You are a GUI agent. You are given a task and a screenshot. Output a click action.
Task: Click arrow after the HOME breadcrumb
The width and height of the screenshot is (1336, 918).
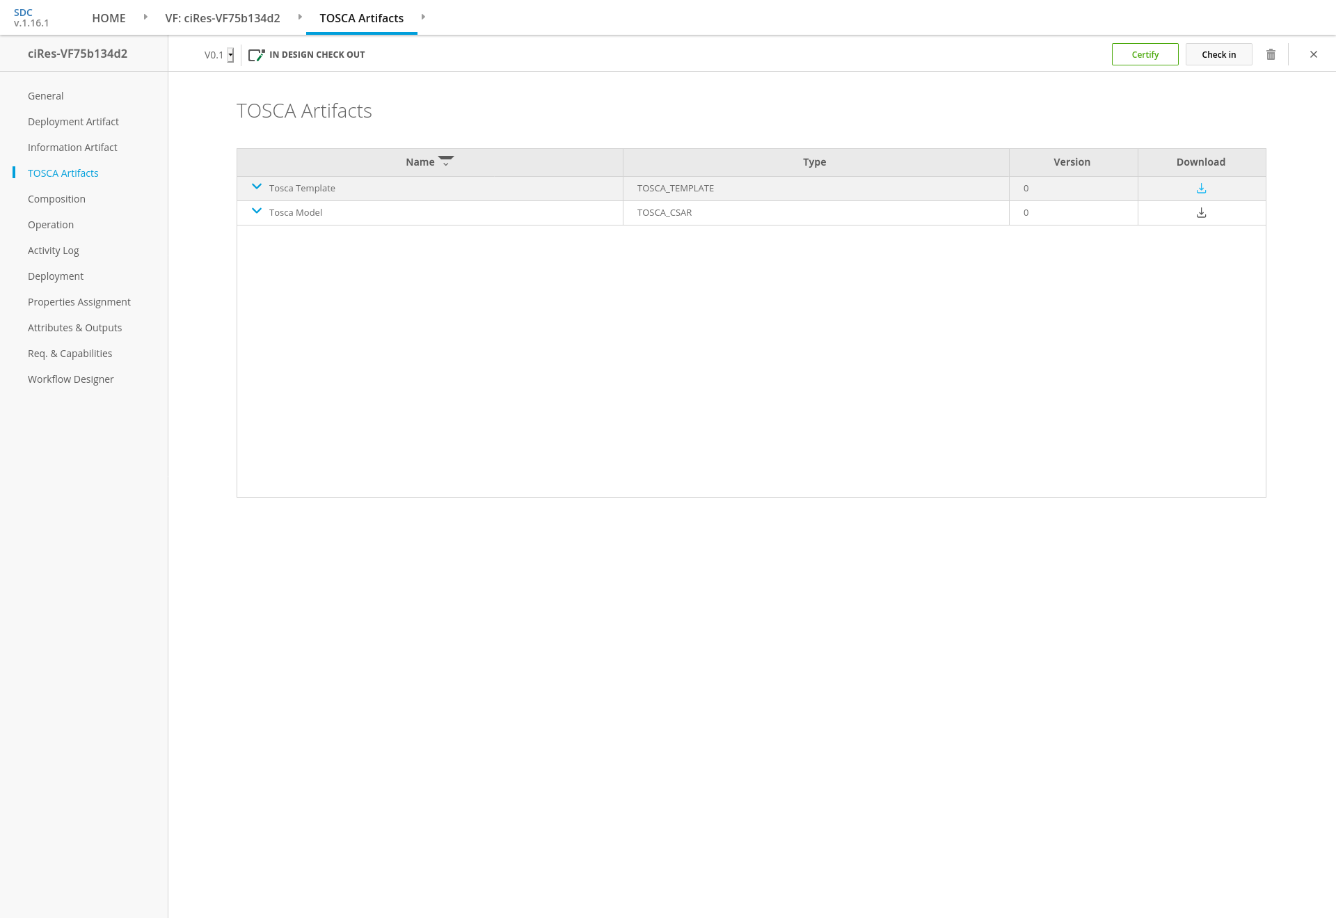(145, 17)
